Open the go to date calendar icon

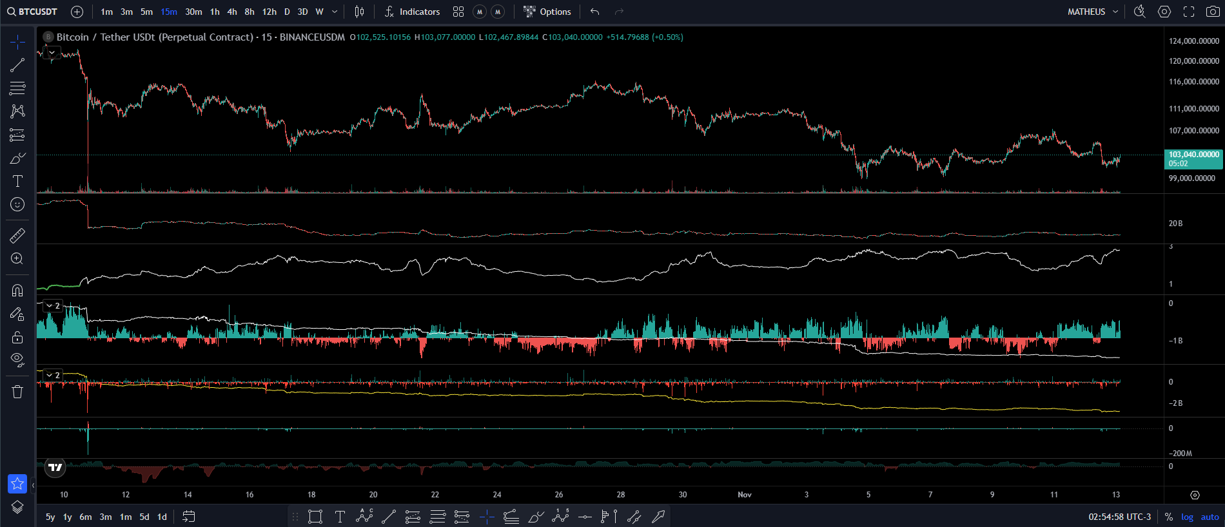tap(189, 517)
